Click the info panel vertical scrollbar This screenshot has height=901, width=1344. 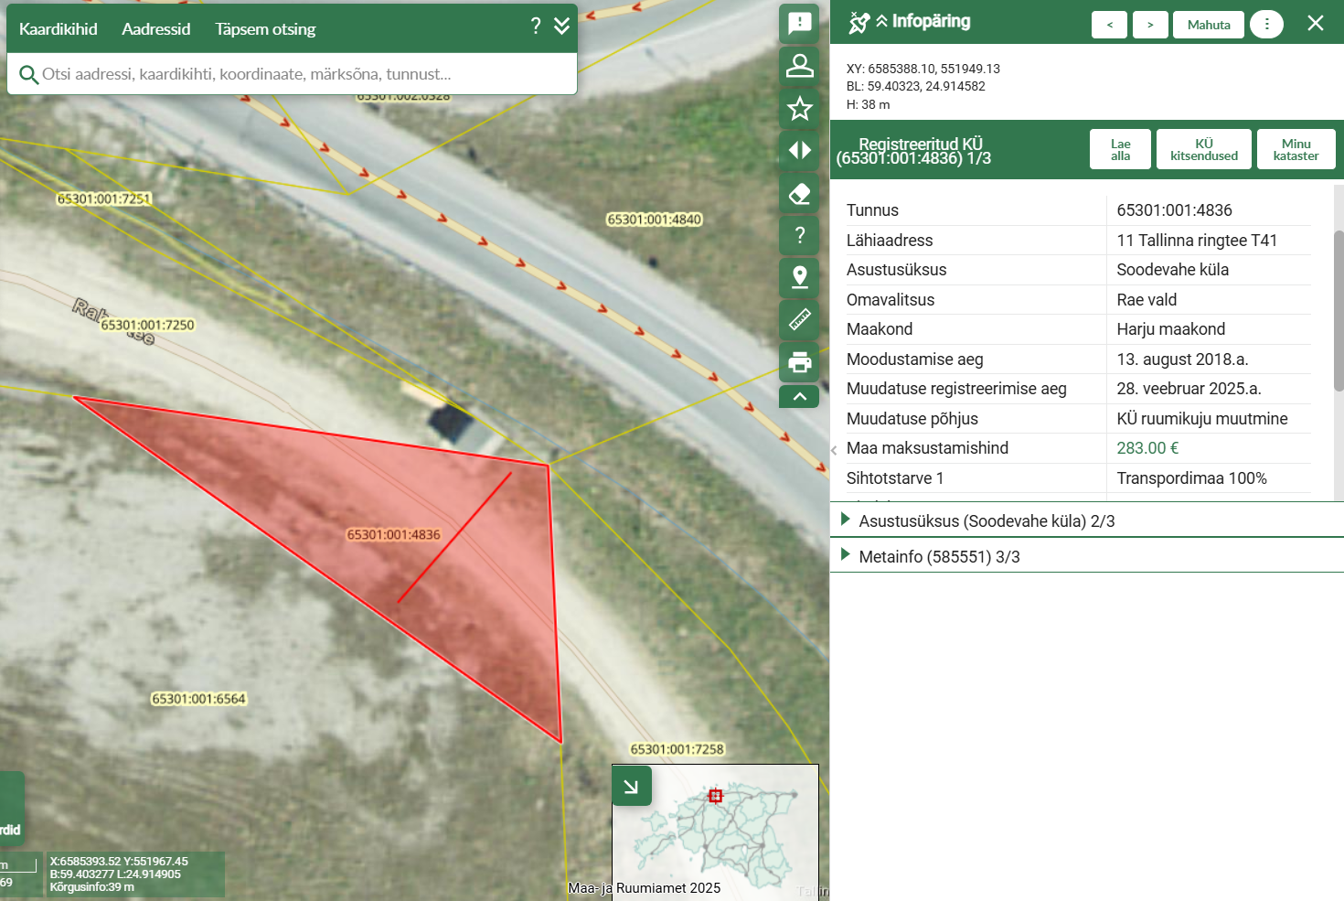(x=1339, y=311)
